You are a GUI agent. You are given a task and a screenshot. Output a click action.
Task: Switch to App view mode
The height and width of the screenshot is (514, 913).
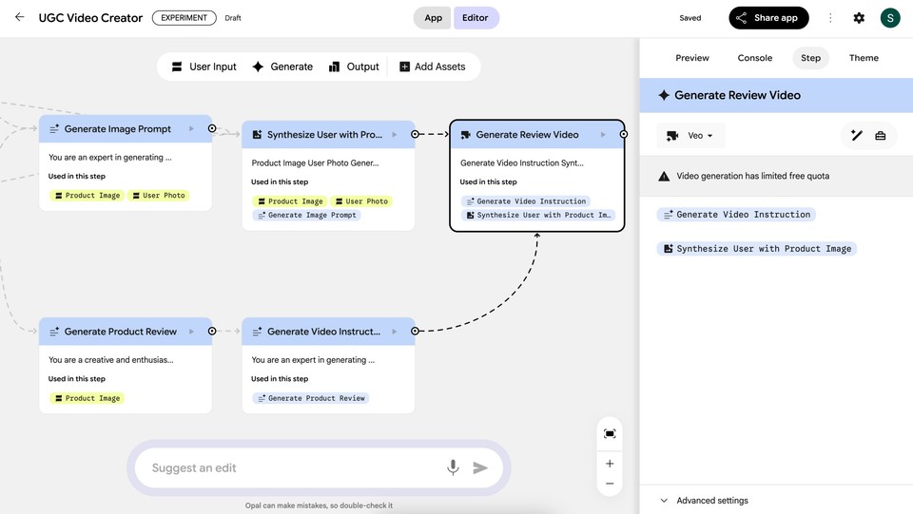tap(433, 18)
